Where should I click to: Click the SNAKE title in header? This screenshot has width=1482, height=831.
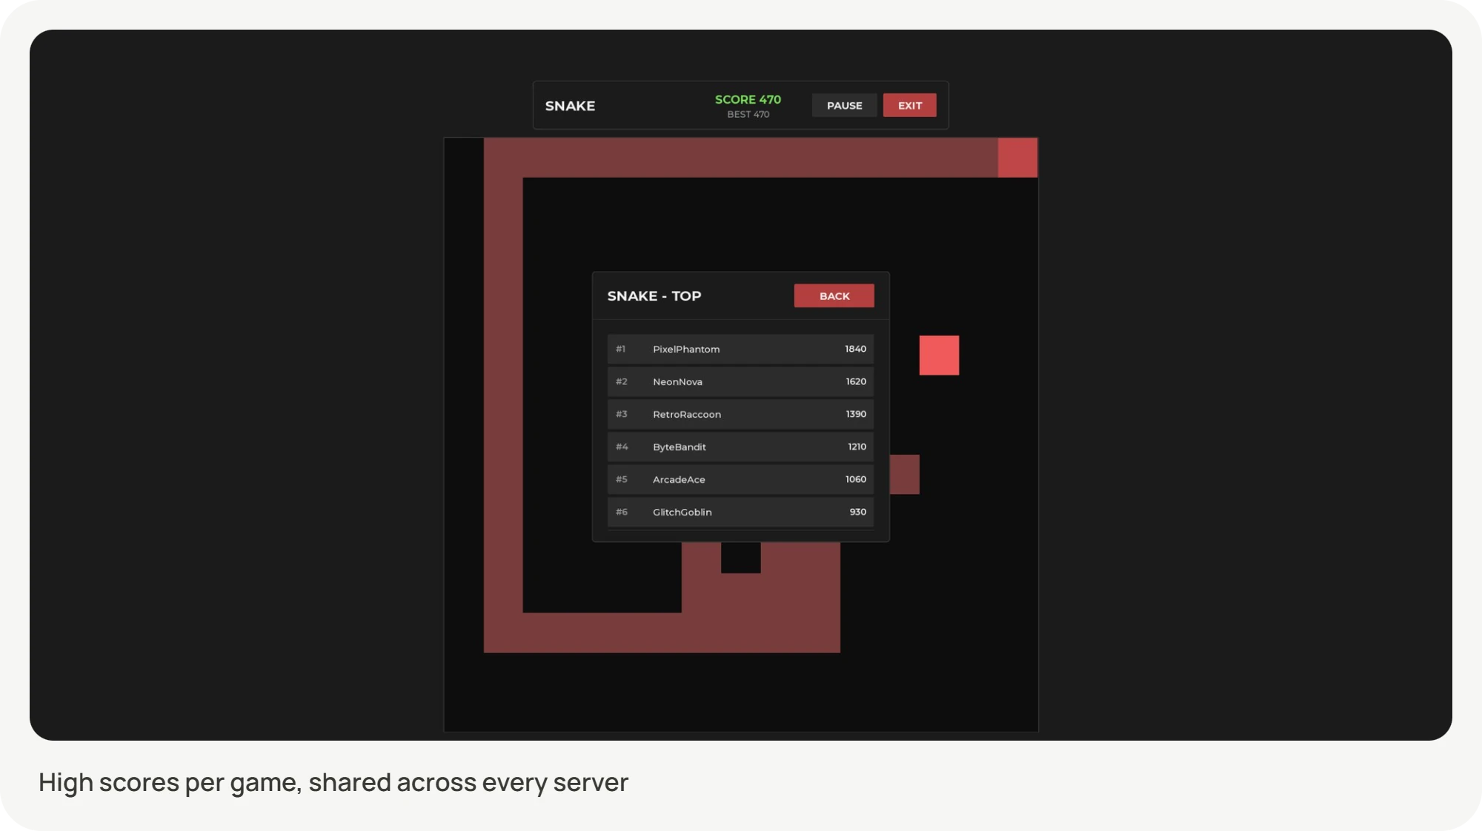tap(570, 106)
